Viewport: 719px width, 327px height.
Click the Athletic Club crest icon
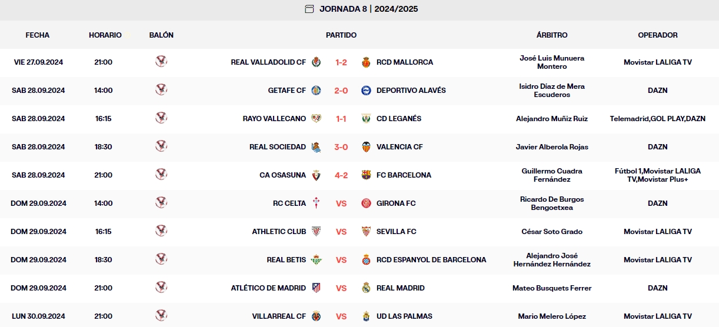[317, 232]
